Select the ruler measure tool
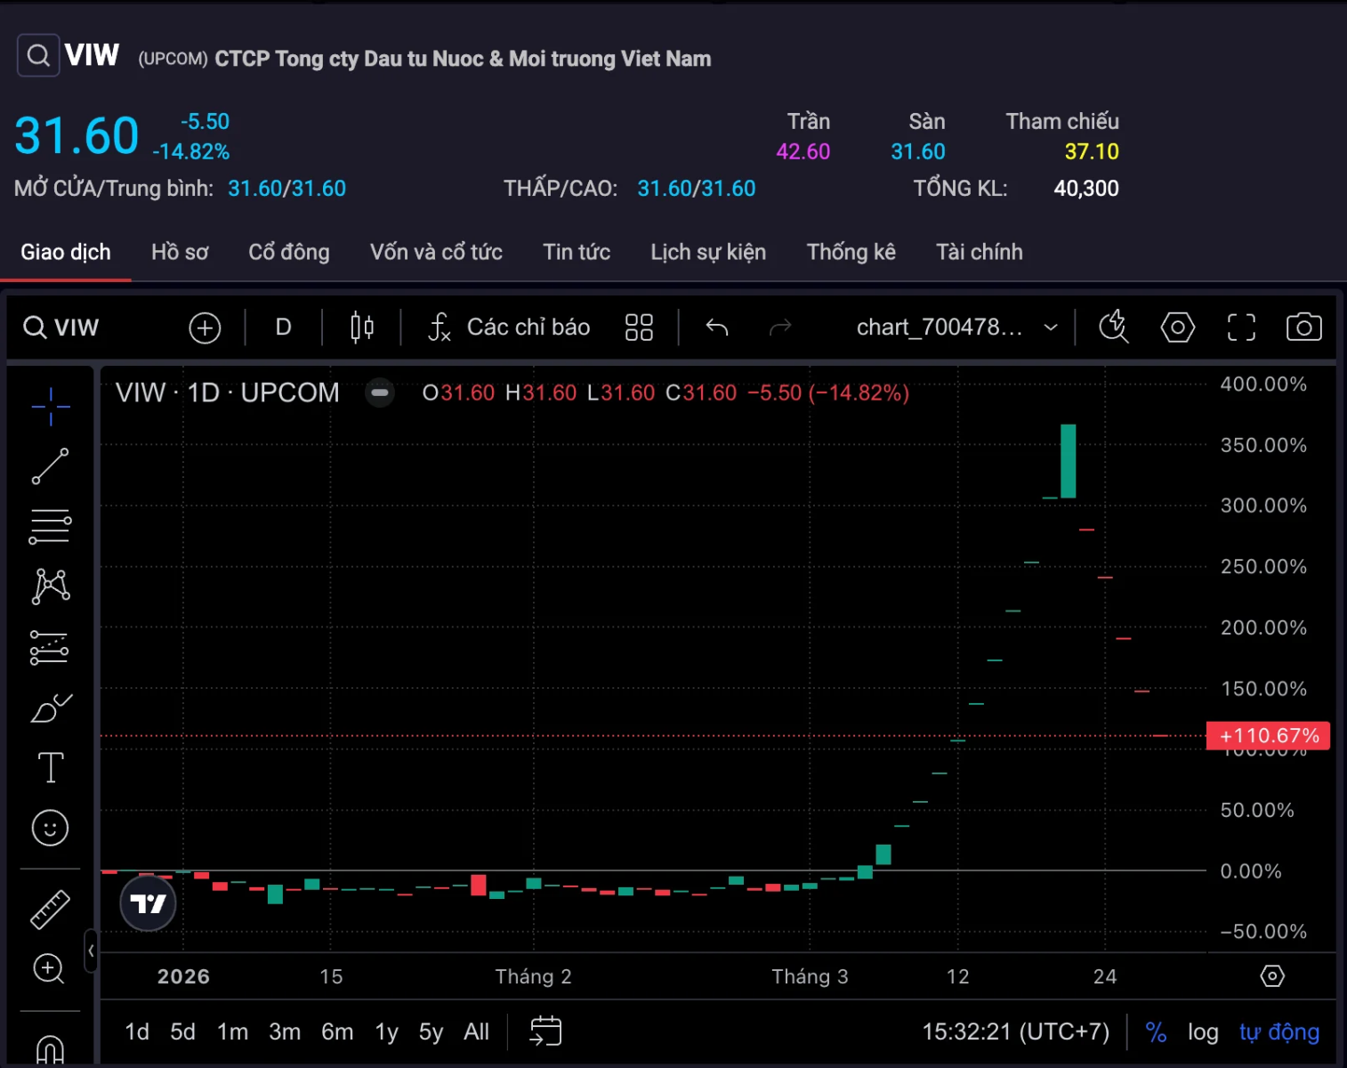This screenshot has width=1347, height=1068. tap(51, 910)
